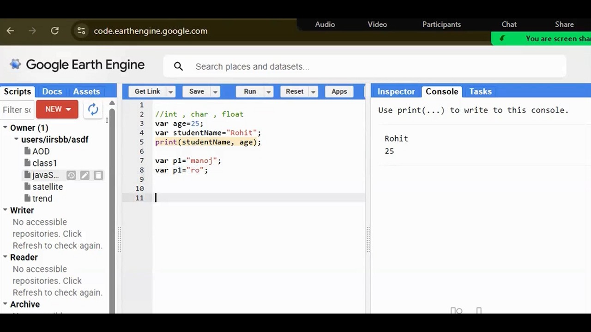Collapse the Reader section
Viewport: 591px width, 332px height.
point(5,257)
